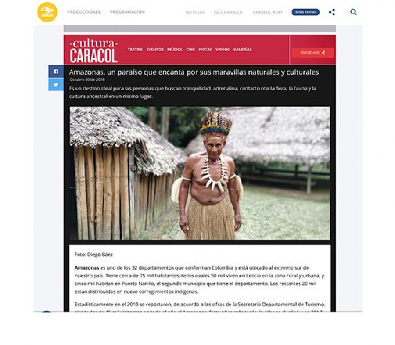Click the Síguenos share button
The height and width of the screenshot is (345, 395).
point(312,53)
